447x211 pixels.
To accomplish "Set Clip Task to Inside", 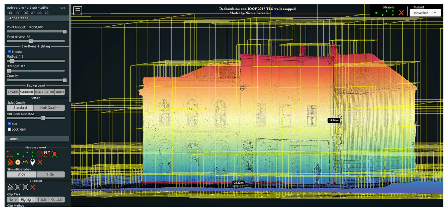I will click(x=42, y=200).
